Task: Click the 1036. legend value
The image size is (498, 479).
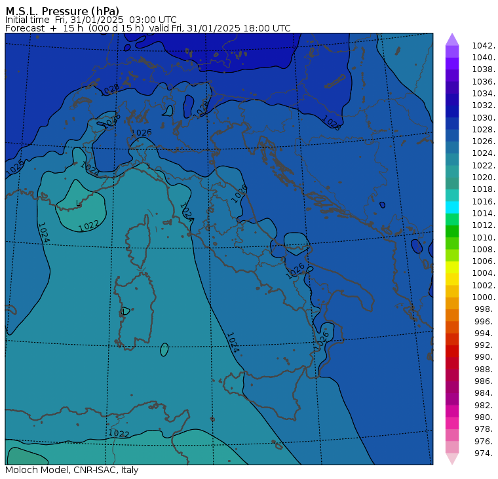Action: pyautogui.click(x=484, y=82)
